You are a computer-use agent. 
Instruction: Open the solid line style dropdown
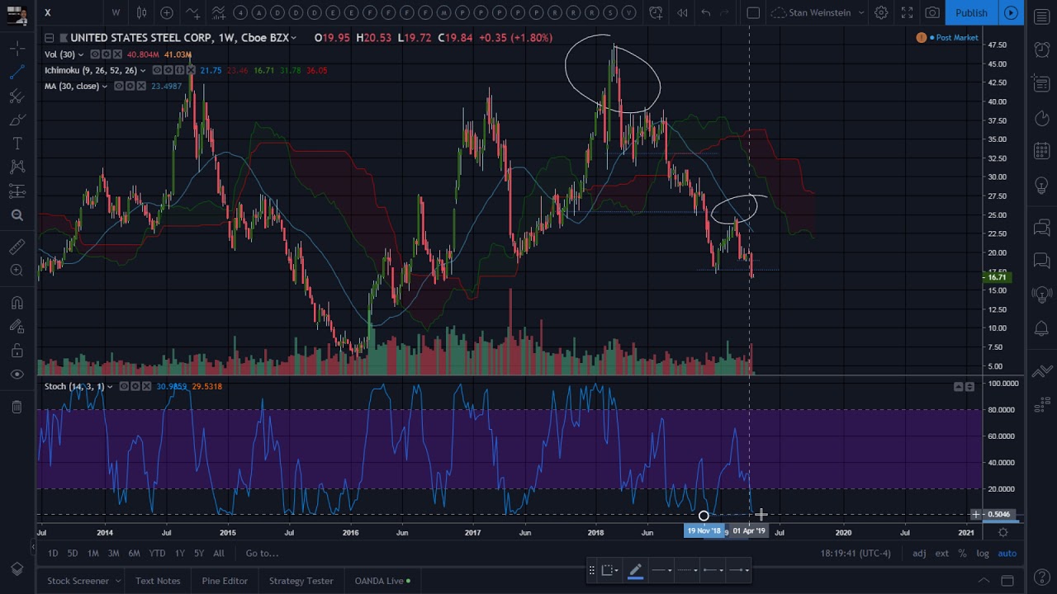[661, 570]
